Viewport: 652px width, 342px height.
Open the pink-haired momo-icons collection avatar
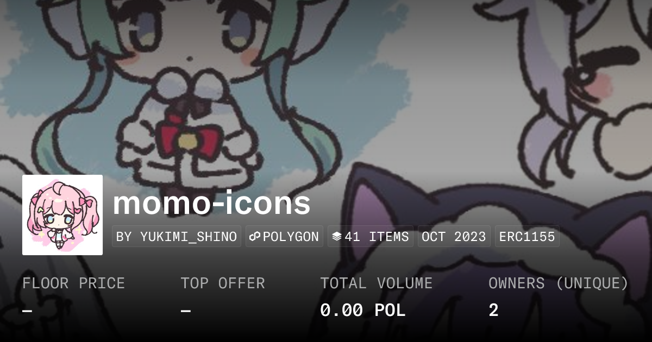click(62, 215)
